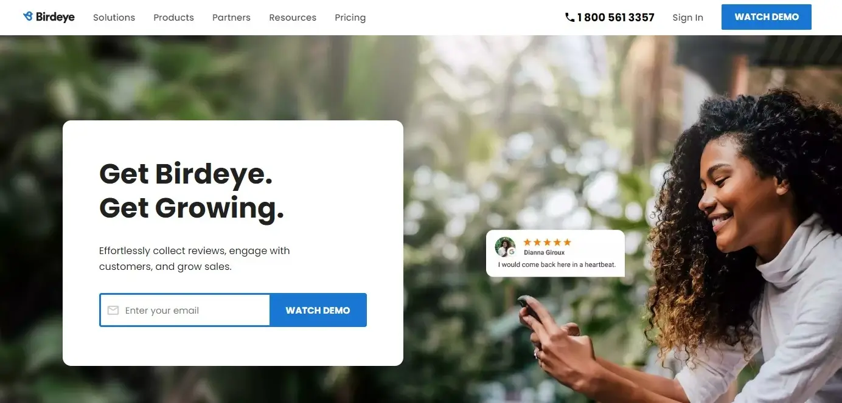Screen dimensions: 842x403
Task: Click the Birdeye bird logo icon
Action: click(28, 17)
